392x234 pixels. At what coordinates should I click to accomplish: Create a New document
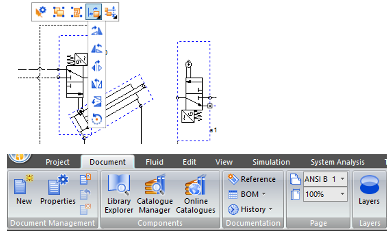coord(24,190)
